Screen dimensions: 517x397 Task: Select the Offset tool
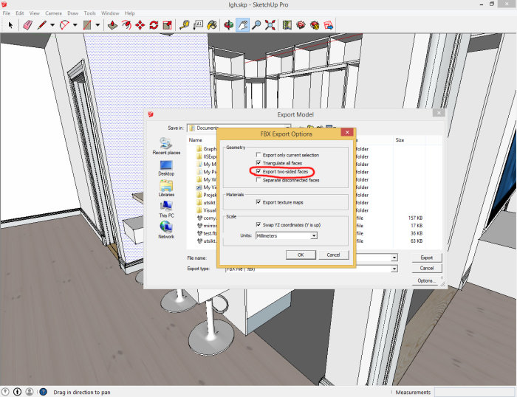126,25
